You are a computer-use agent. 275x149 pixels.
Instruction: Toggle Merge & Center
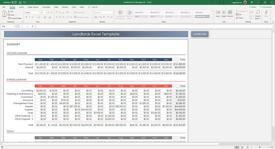82,17
